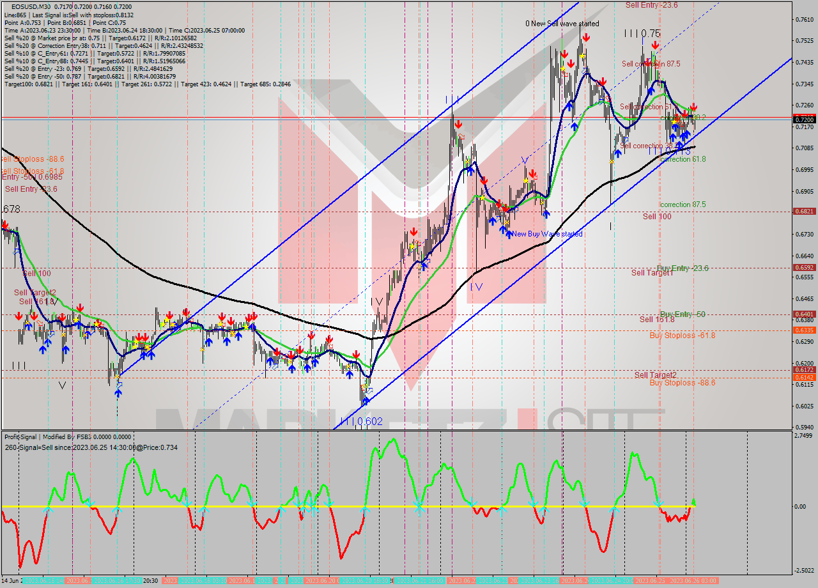Select the 'Line:865 | Last Signal' info line

(69, 14)
